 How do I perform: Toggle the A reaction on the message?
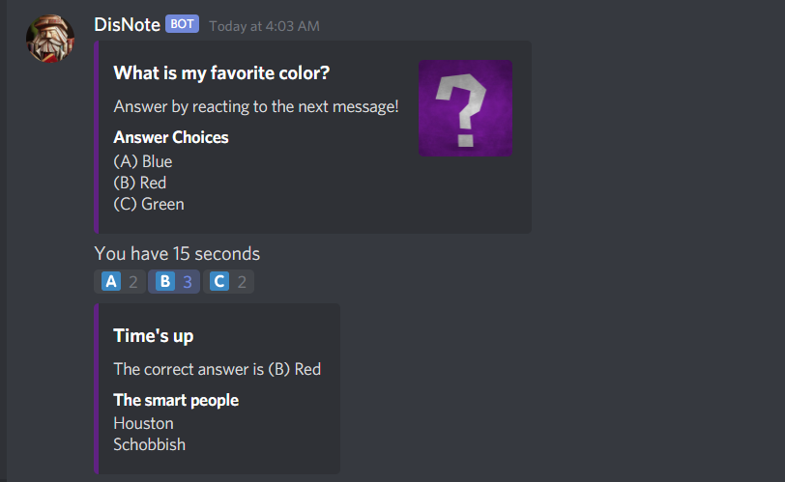[x=120, y=281]
